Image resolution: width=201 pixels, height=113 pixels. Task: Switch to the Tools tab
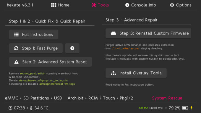[100, 5]
